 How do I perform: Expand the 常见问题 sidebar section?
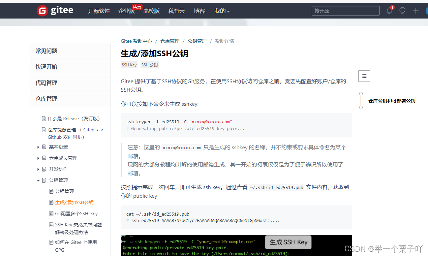pos(70,51)
